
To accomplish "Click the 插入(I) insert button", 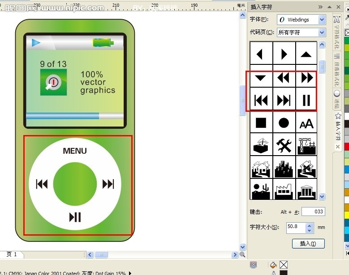I will point(308,244).
